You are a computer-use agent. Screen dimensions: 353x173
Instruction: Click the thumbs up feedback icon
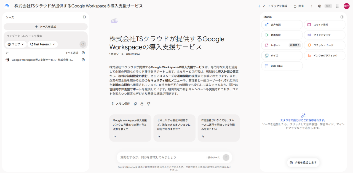point(142,104)
